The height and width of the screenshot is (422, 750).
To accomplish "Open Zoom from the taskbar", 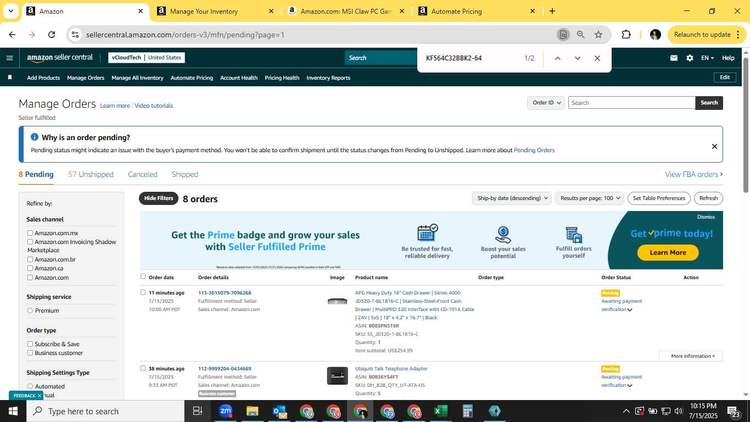I will (x=225, y=411).
